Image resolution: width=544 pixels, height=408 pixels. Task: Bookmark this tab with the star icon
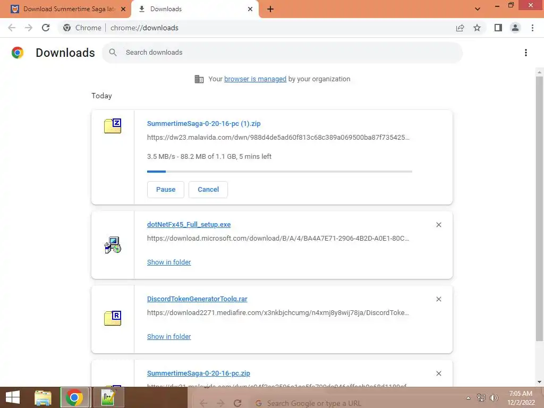click(477, 28)
